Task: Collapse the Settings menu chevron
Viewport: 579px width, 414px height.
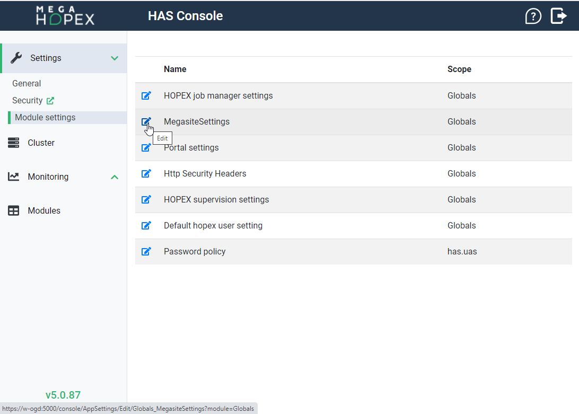Action: click(115, 58)
